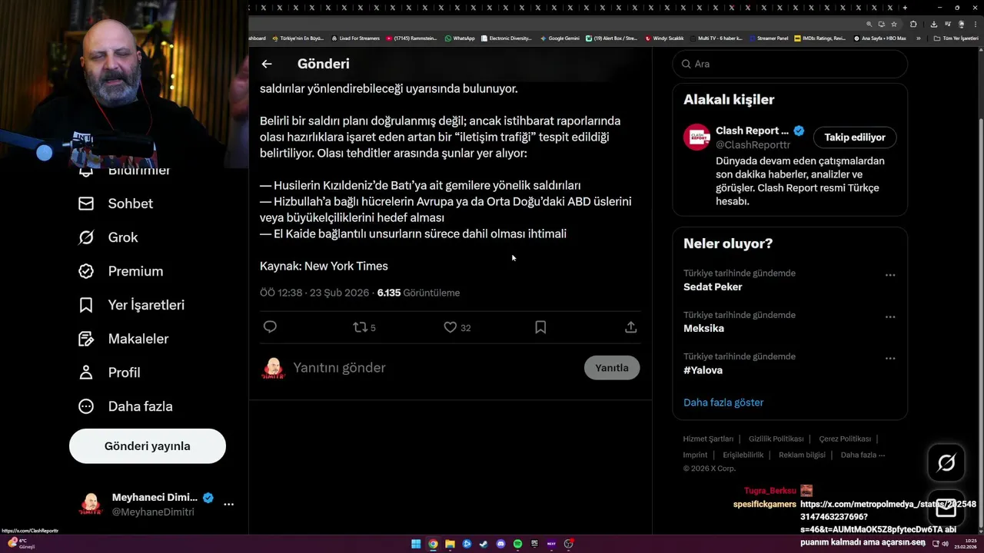
Task: Click the post timestamp ÖÖ 12:38
Action: (x=314, y=293)
